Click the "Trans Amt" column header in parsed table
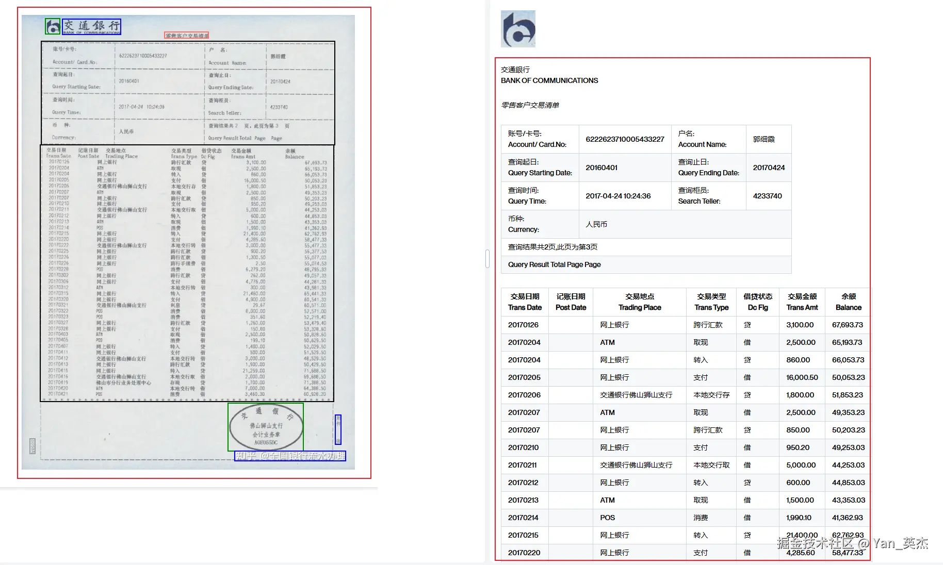The height and width of the screenshot is (565, 943). 802,302
